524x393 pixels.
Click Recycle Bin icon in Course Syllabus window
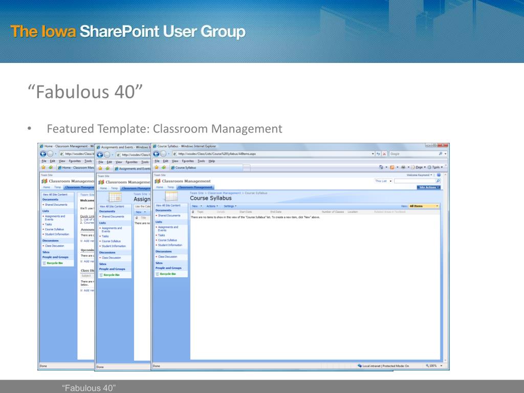(x=158, y=274)
